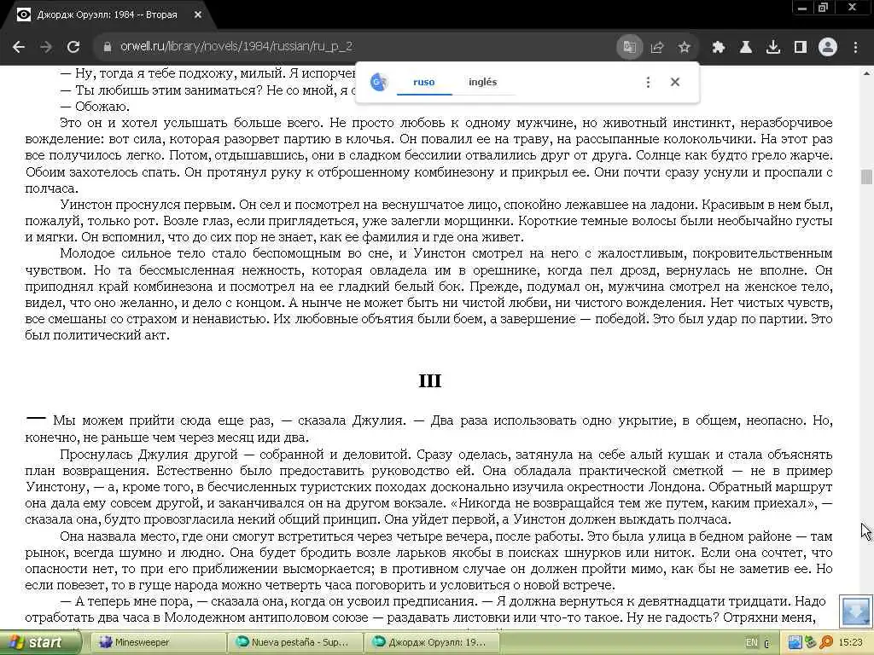Screen dimensions: 874x655
Task: Click the blue download arrow floating button
Action: click(x=855, y=611)
